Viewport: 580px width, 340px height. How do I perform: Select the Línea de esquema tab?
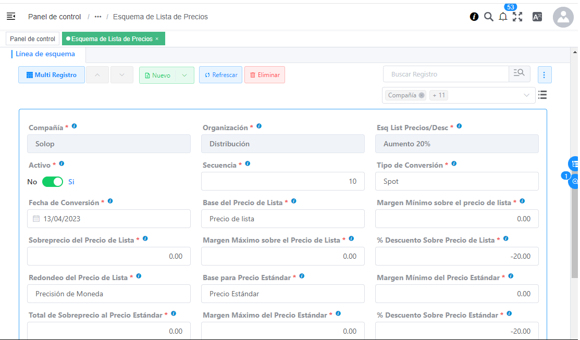pyautogui.click(x=45, y=54)
